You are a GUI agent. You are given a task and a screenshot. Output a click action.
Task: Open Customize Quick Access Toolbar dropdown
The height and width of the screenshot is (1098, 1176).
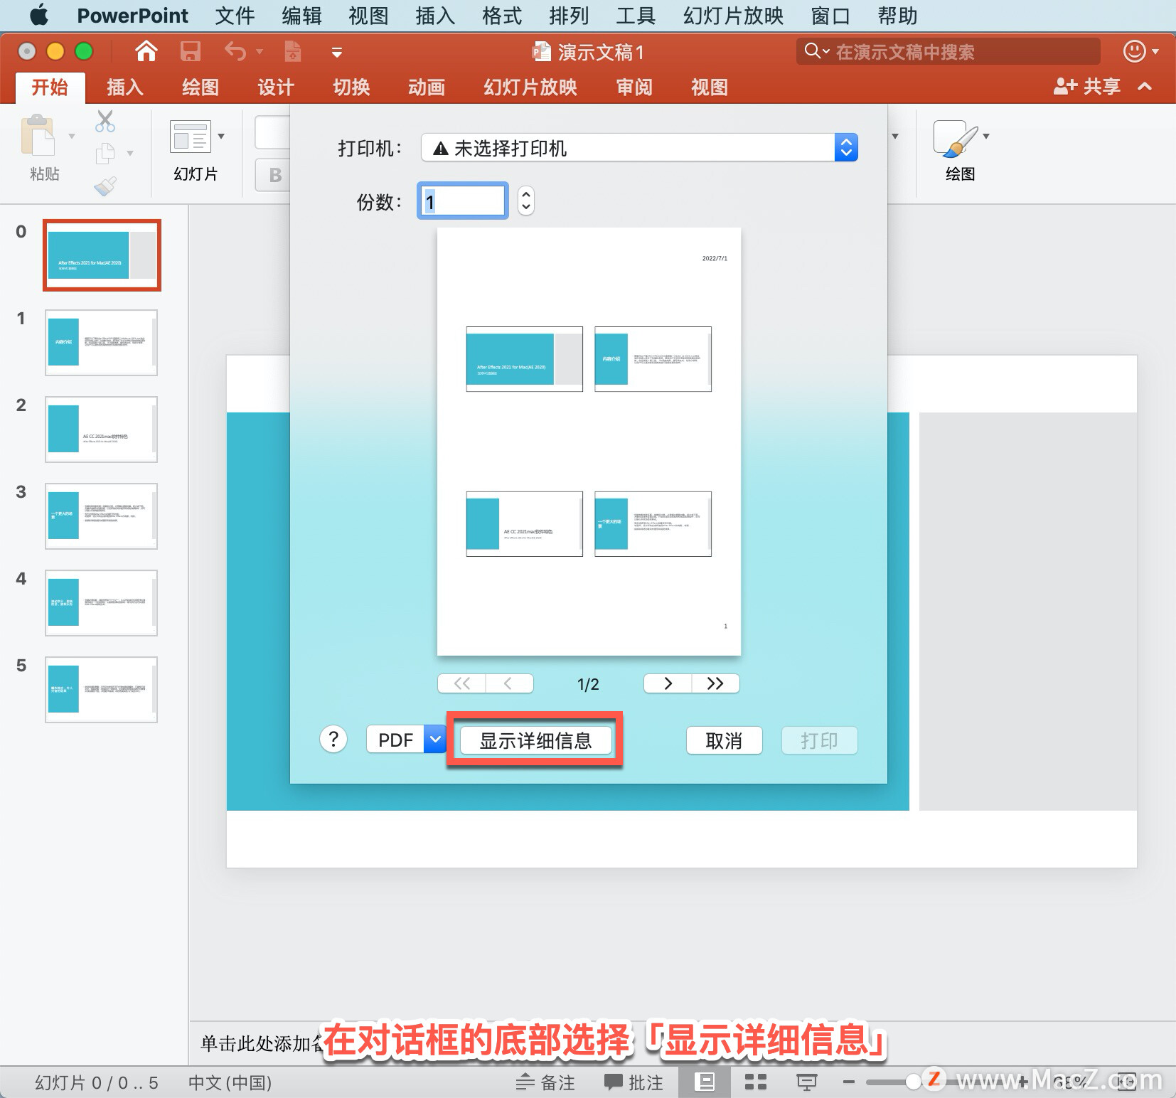click(337, 52)
